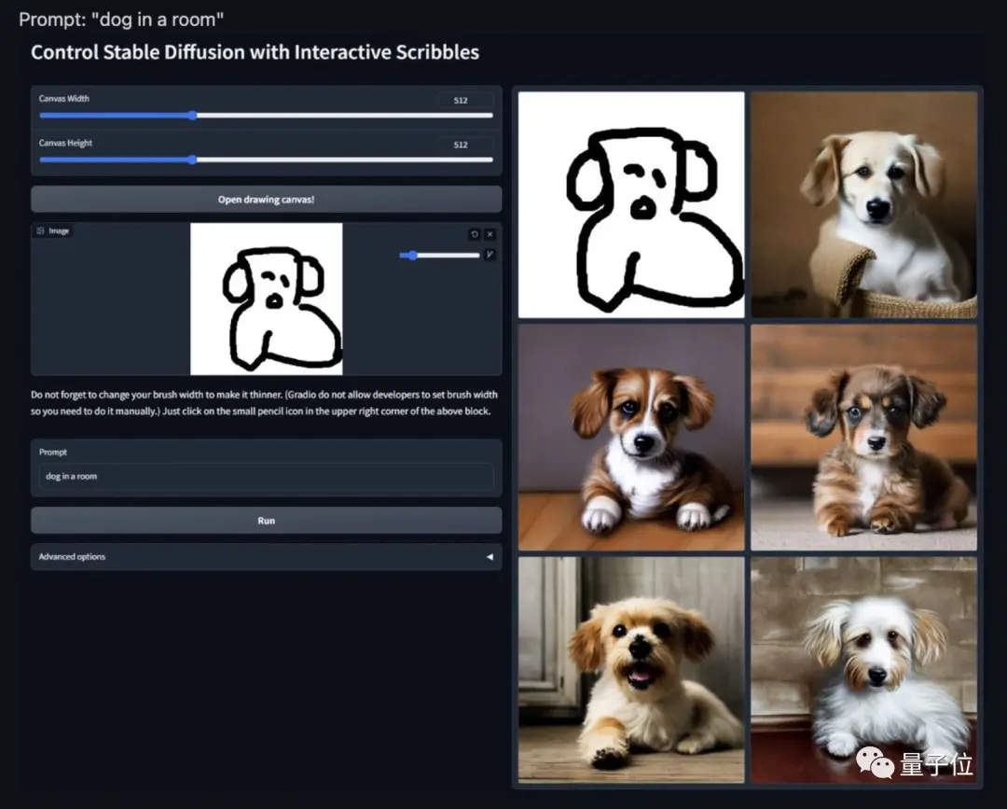Screen dimensions: 1007x809
Task: Open the scribble sketch thumbnail in the gallery
Action: pos(631,204)
